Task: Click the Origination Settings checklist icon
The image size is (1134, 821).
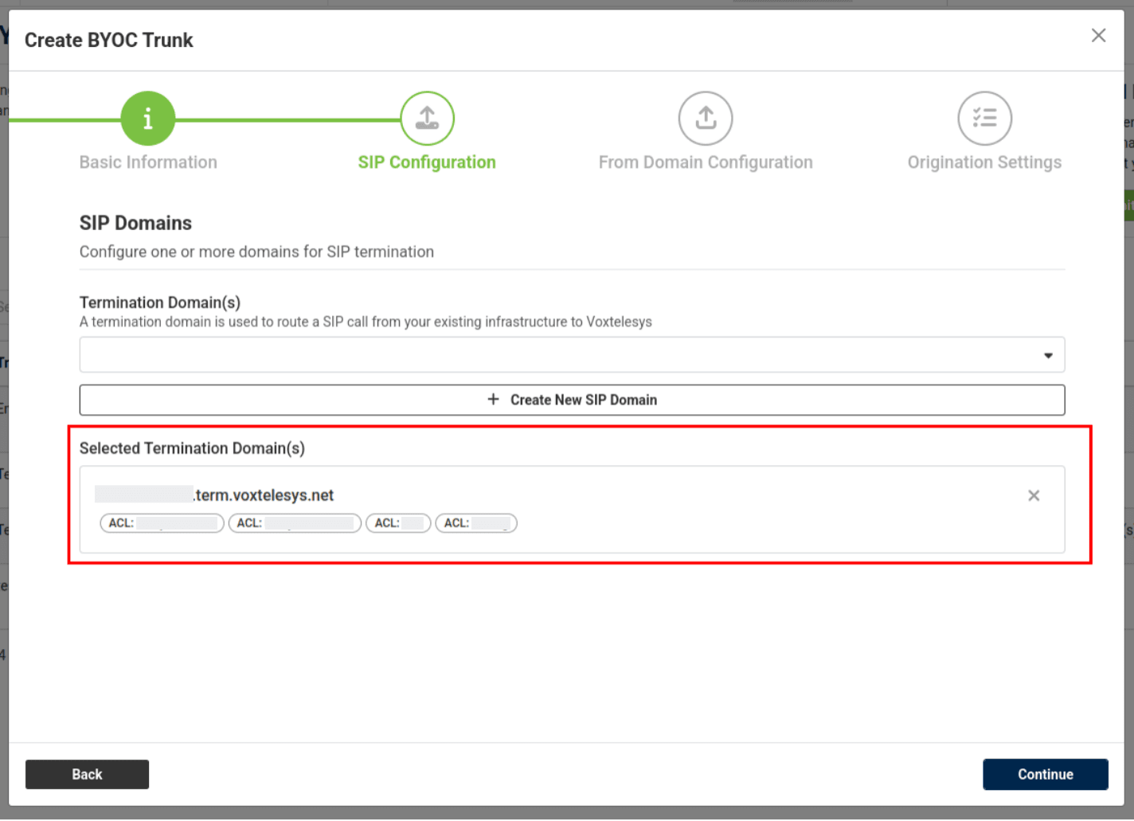Action: coord(984,119)
